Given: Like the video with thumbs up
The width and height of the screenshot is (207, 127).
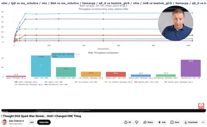Looking at the screenshot, I should coord(128,122).
